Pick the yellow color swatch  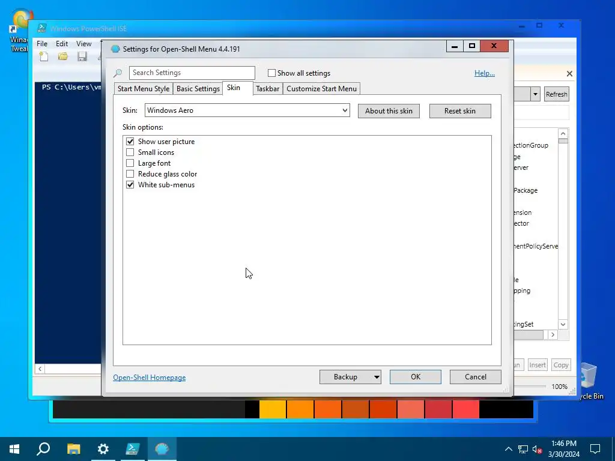[273, 409]
